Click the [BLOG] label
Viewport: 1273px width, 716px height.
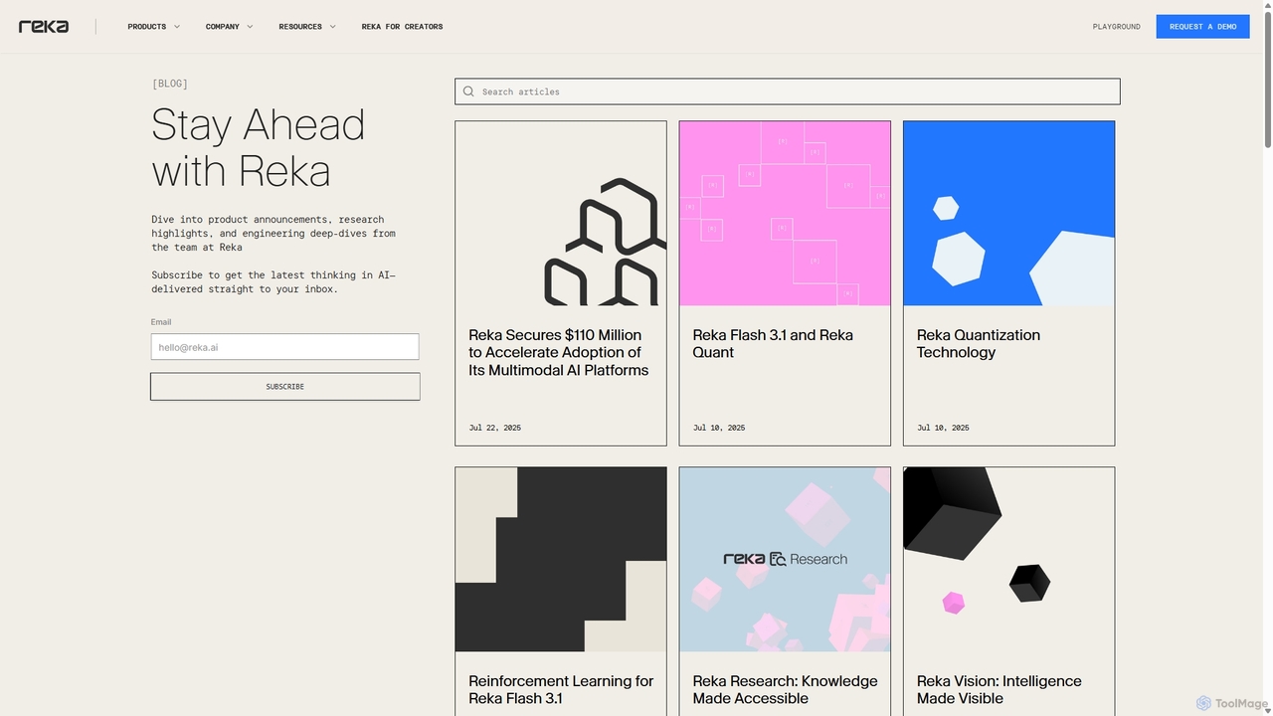tap(170, 84)
